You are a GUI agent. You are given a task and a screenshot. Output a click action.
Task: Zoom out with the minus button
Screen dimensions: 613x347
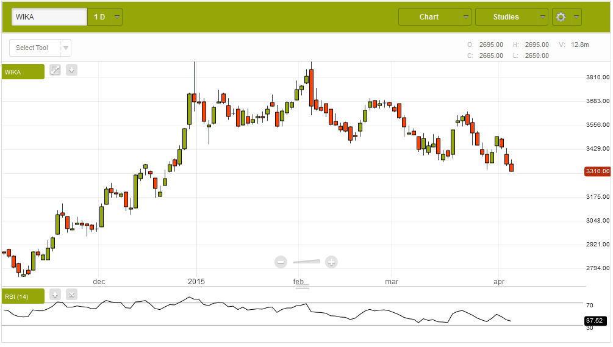point(281,262)
